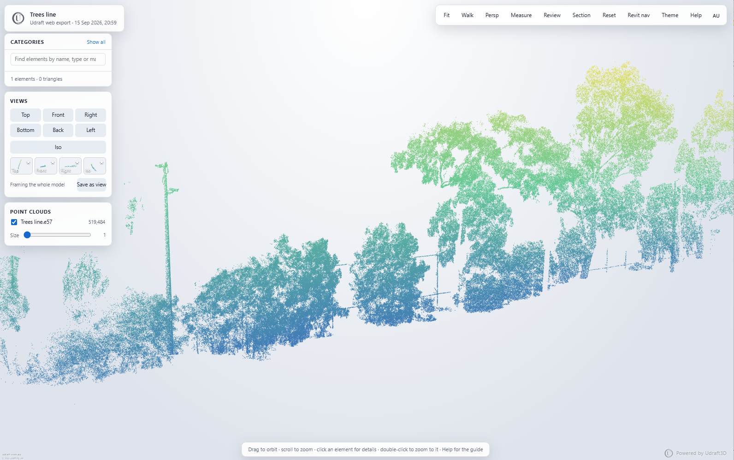Click the CATEGORIES panel heading

click(x=27, y=42)
